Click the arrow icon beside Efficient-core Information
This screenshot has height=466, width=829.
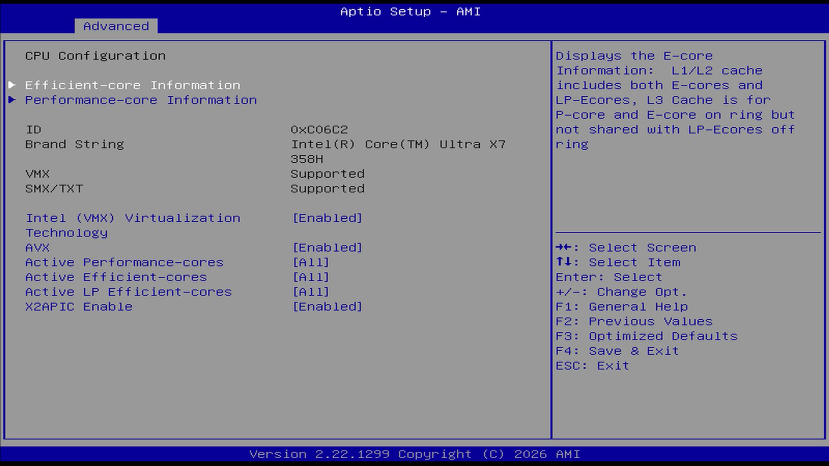tap(12, 85)
